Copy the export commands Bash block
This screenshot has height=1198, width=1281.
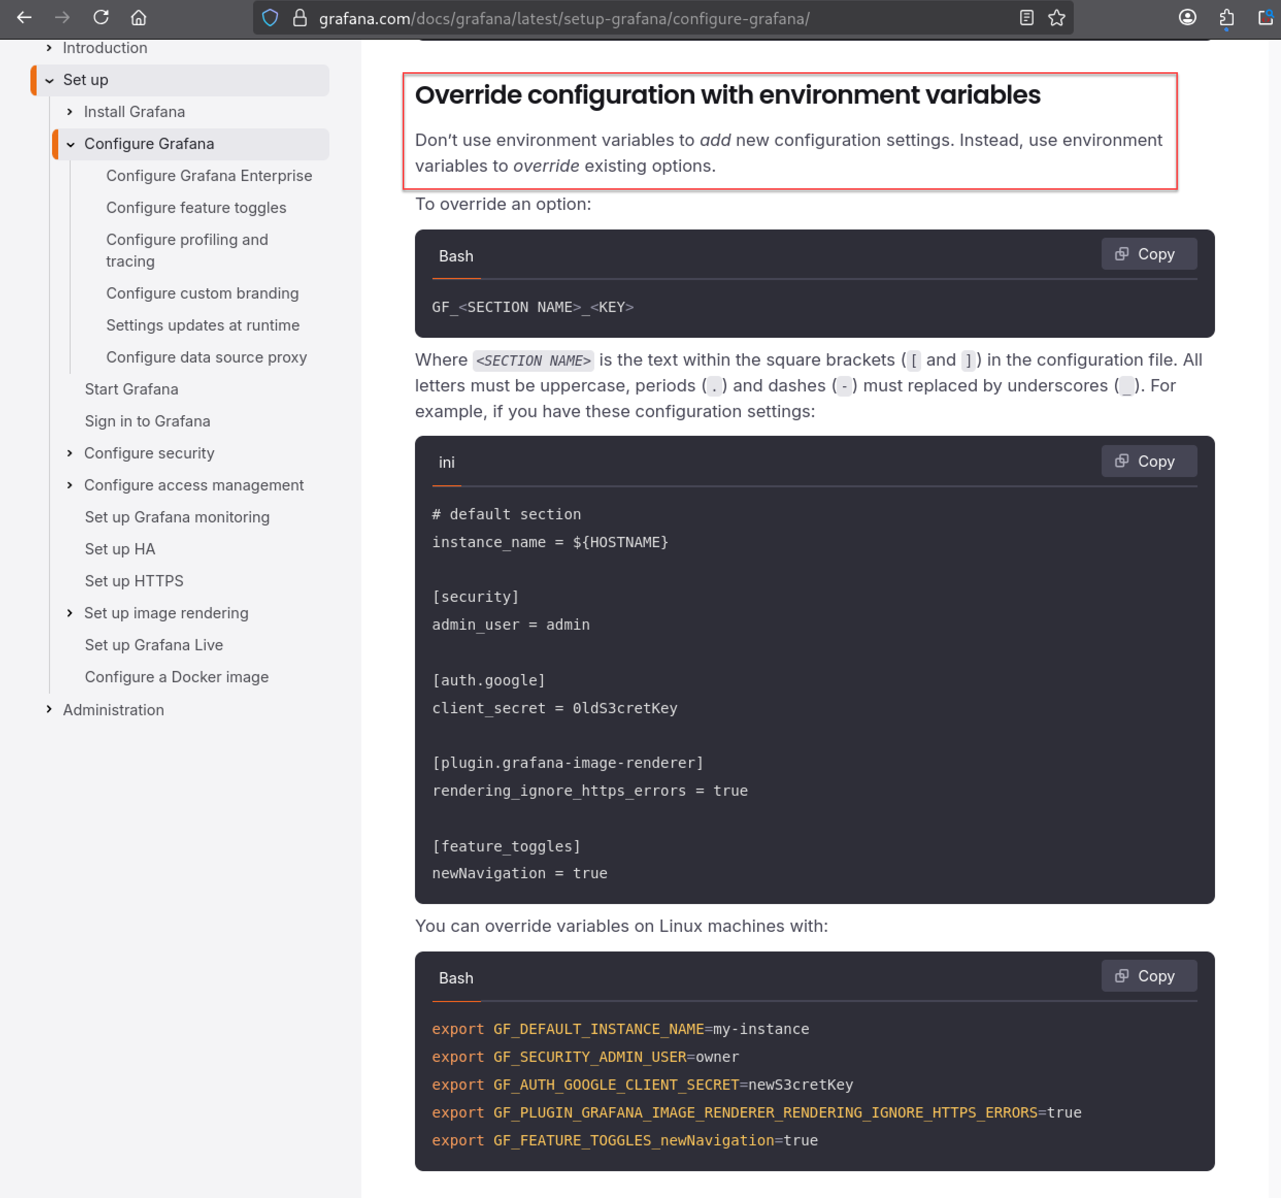[x=1149, y=976]
